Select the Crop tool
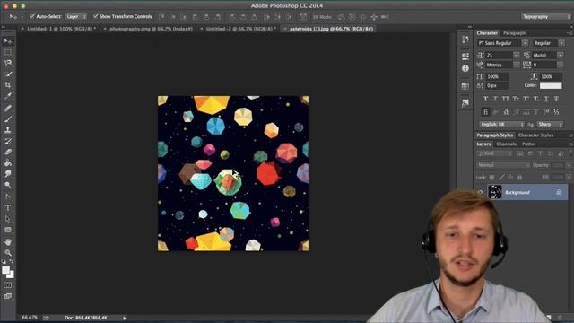This screenshot has height=323, width=574. tap(8, 85)
